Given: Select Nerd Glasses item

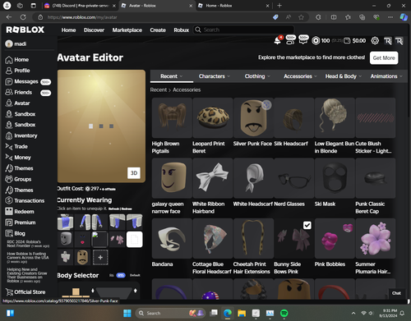Looking at the screenshot, I should click(294, 178).
